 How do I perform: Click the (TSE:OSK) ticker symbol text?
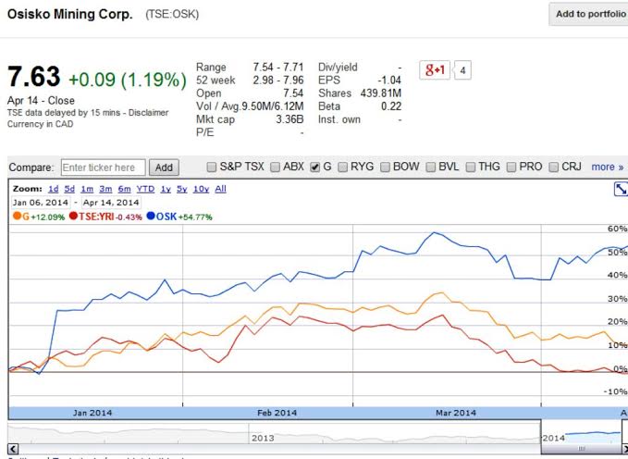172,15
